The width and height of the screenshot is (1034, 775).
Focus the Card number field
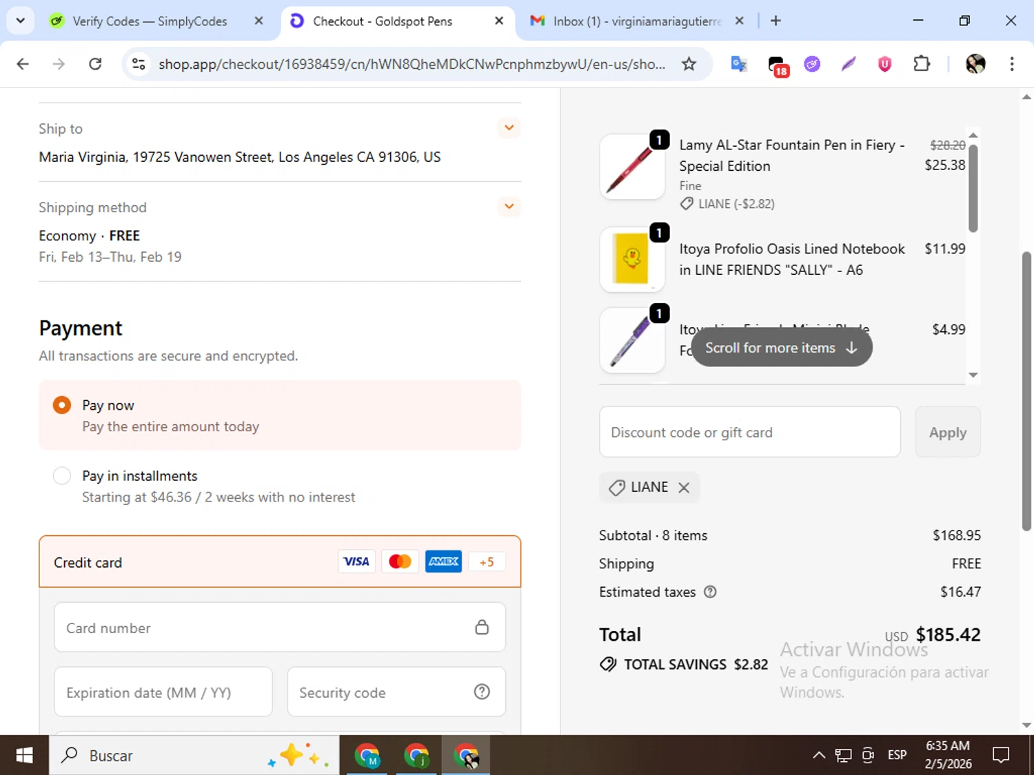click(280, 628)
